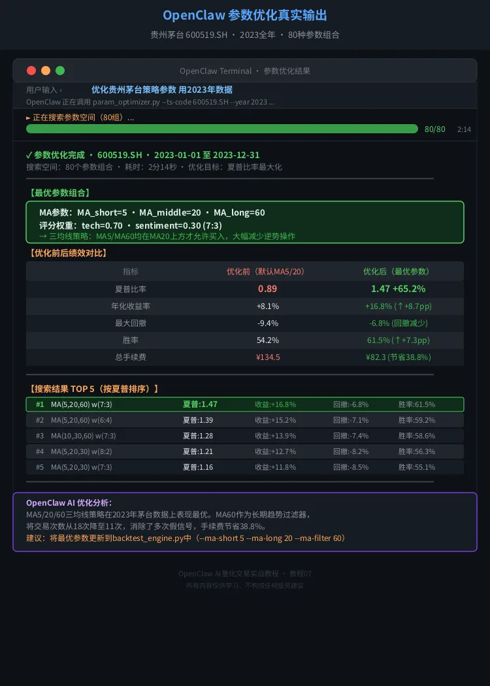Image resolution: width=490 pixels, height=686 pixels.
Task: Select the #1 MA(5,20,60) w(7:3) result row
Action: pyautogui.click(x=245, y=404)
